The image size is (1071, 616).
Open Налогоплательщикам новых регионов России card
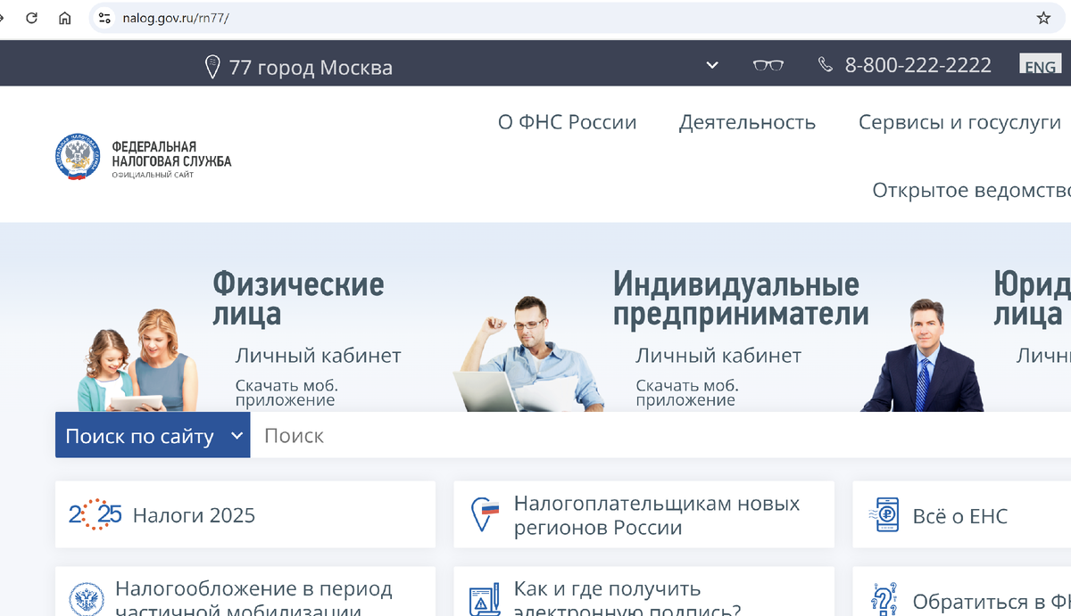tap(643, 514)
